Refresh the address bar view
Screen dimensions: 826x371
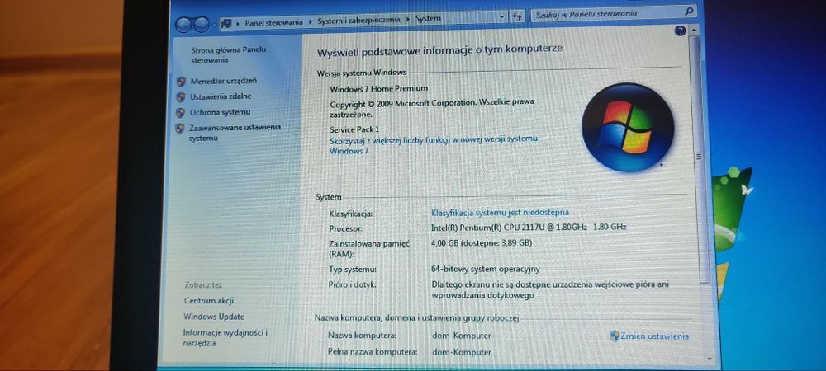click(517, 16)
